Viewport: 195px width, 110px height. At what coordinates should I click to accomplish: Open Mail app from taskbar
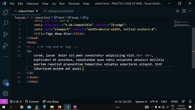click(29, 107)
